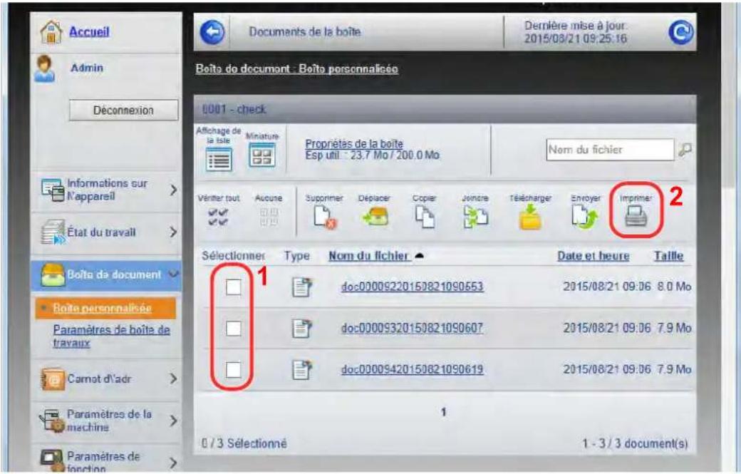Viewport: 741px width, 474px height.
Task: Select Boîte personnalisée menu entry
Action: (x=105, y=308)
